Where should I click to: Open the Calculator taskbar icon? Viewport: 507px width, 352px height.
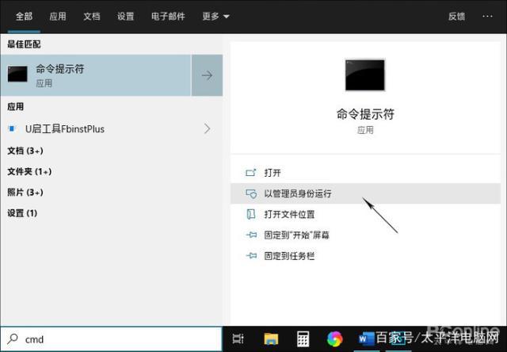pos(303,339)
